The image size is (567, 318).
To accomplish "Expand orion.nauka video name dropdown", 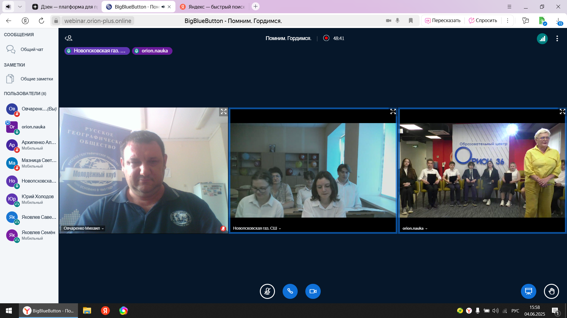I will tap(415, 228).
